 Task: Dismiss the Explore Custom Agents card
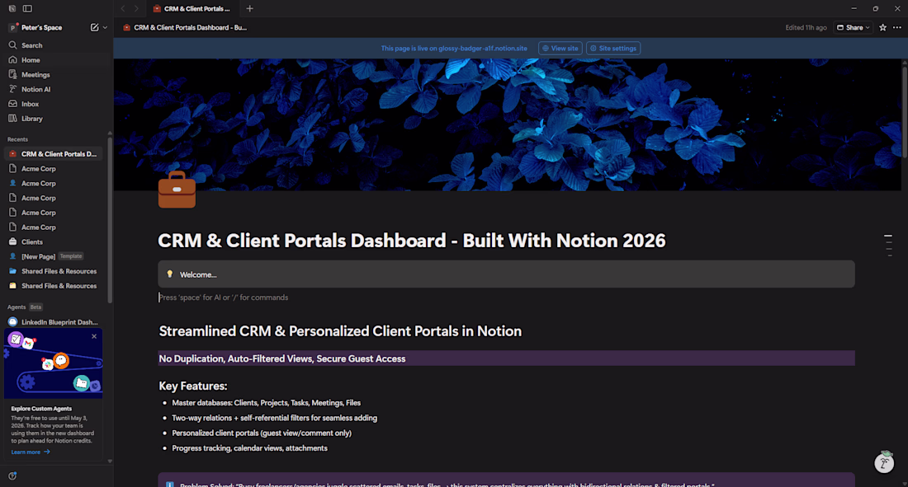[94, 336]
